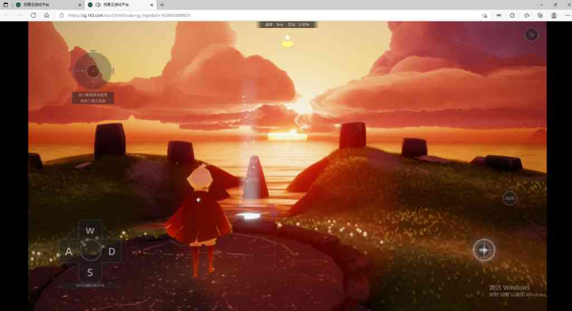Open browser collections
This screenshot has height=311, width=572.
click(x=540, y=15)
